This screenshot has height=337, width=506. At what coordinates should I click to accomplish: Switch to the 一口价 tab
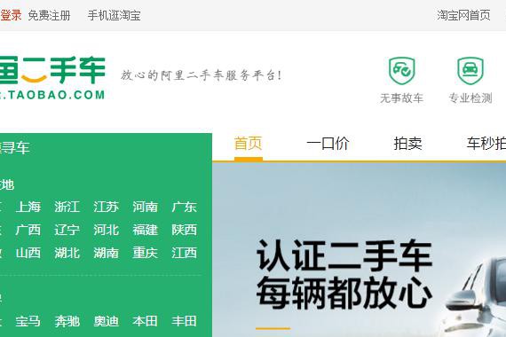click(x=328, y=144)
